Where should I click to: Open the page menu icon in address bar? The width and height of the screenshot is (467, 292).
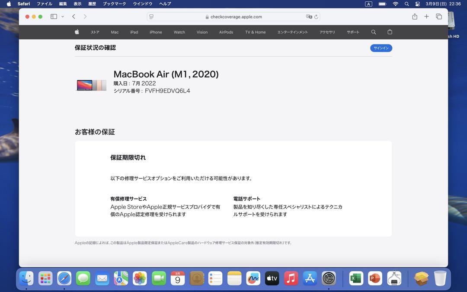click(151, 17)
